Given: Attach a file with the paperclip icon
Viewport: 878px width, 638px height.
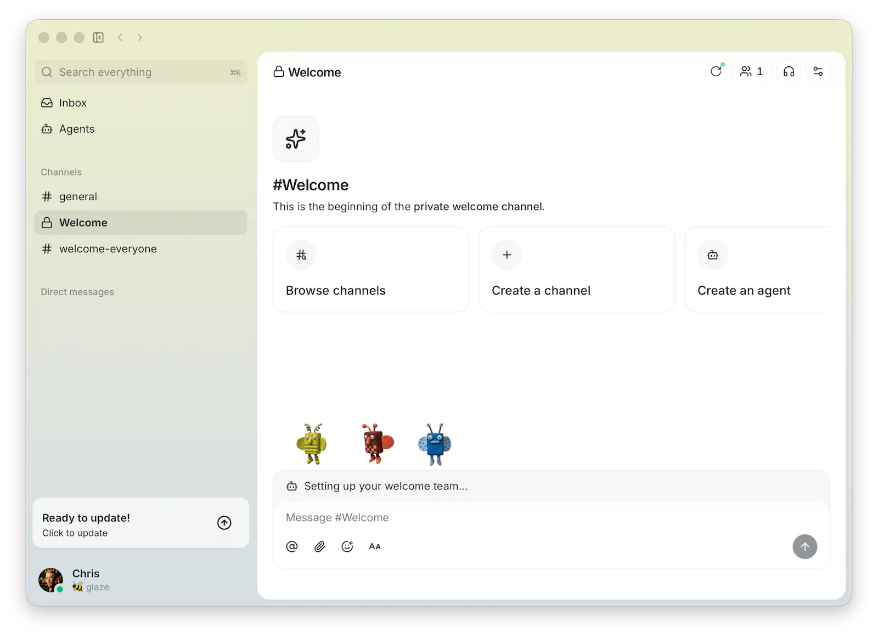Looking at the screenshot, I should click(x=319, y=546).
